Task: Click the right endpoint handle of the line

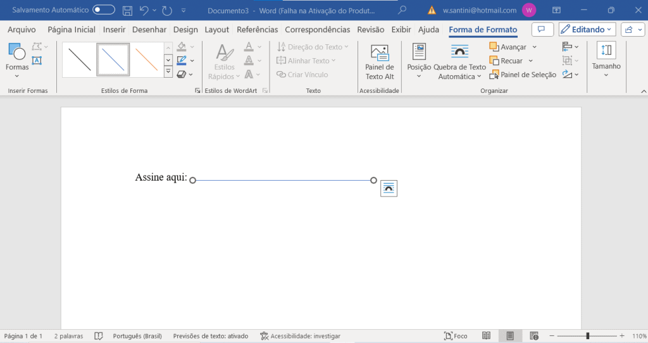Action: tap(373, 180)
